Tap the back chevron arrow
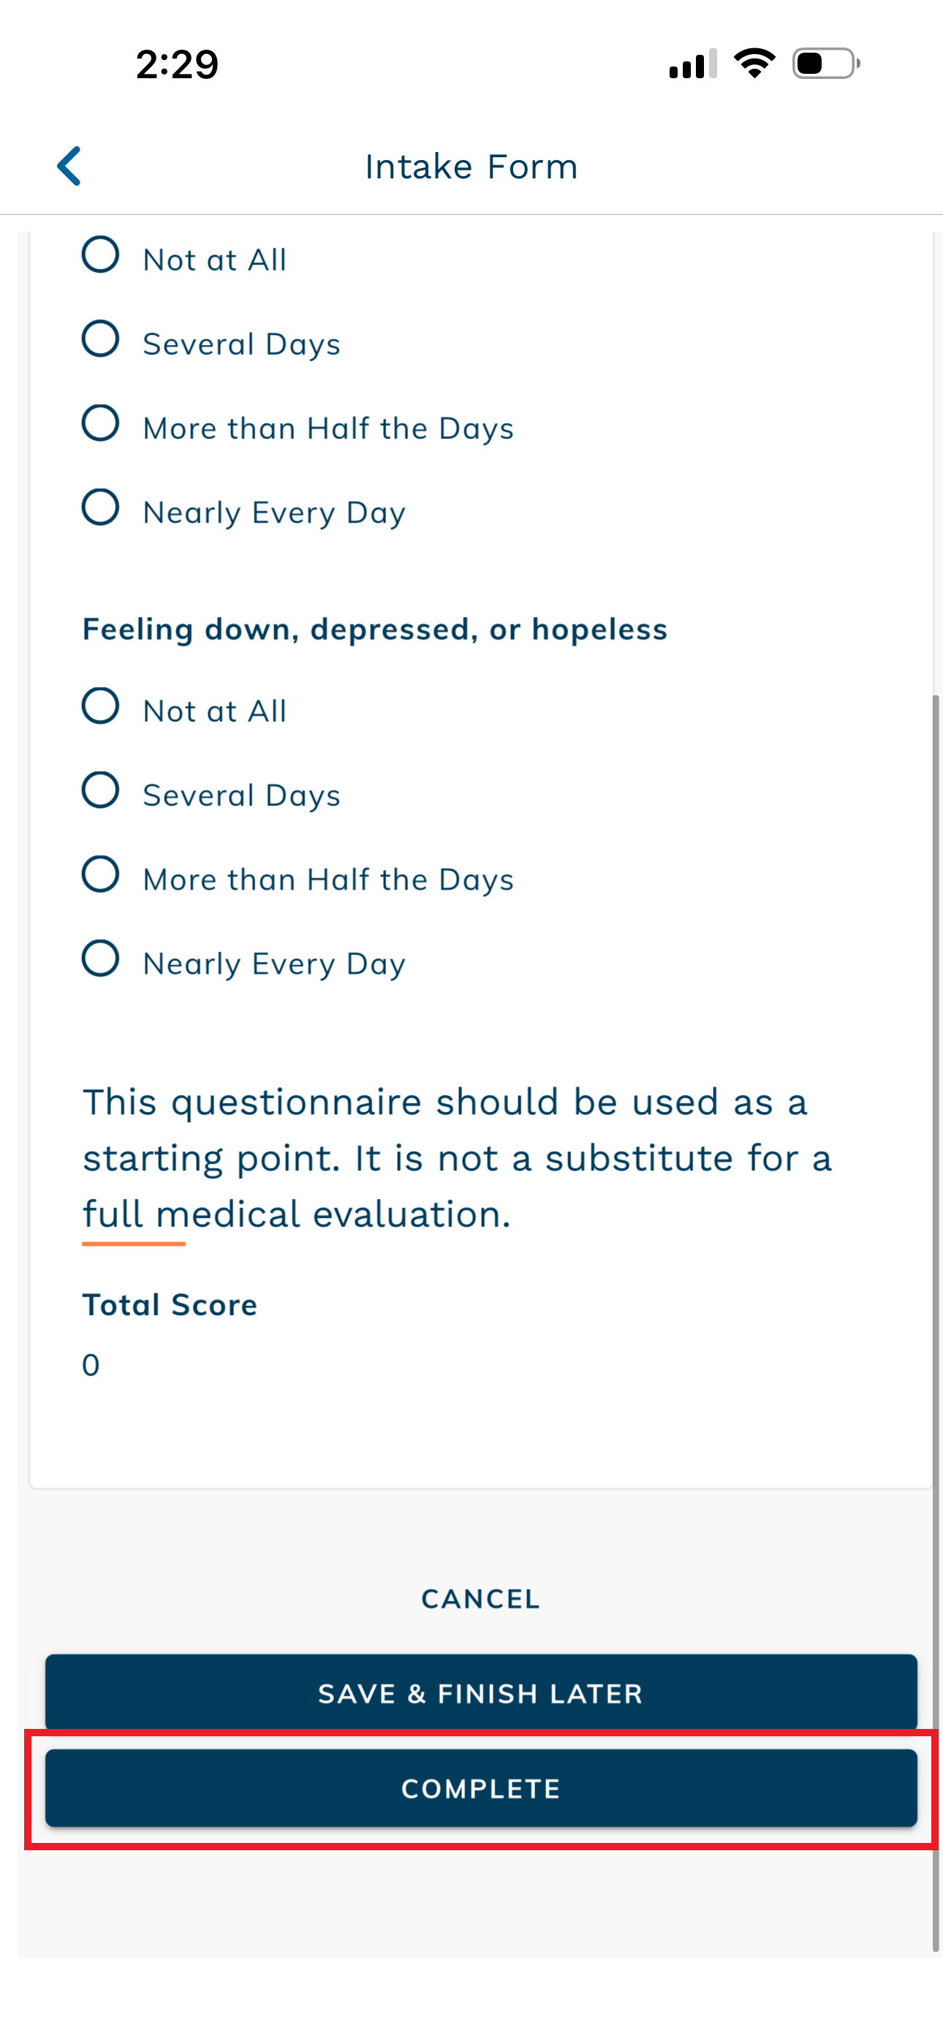Image resolution: width=943 pixels, height=2044 pixels. click(x=70, y=166)
